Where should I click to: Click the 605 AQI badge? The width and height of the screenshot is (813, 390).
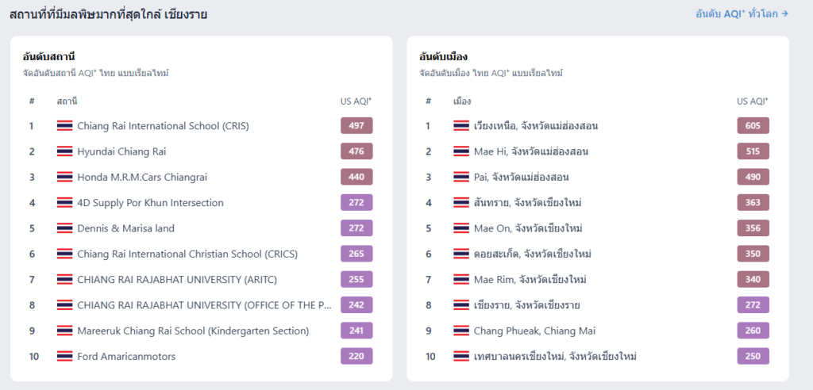click(x=753, y=126)
